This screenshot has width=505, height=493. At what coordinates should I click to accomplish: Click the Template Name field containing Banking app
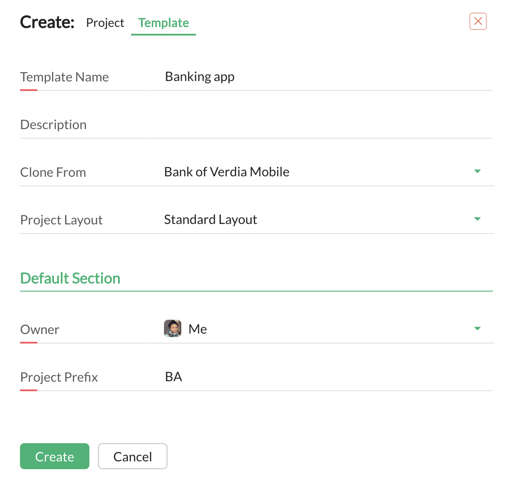(321, 77)
